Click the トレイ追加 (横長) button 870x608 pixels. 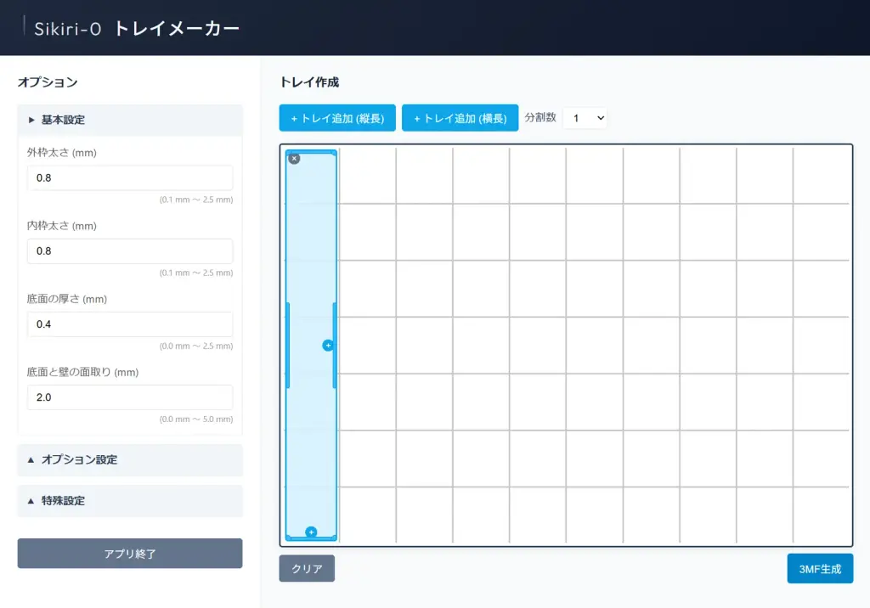coord(460,119)
